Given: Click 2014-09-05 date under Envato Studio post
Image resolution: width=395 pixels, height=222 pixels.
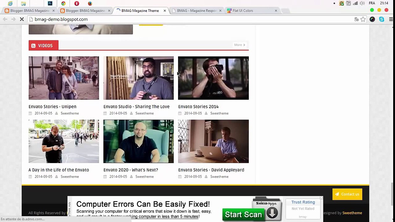Looking at the screenshot, I should (x=118, y=113).
